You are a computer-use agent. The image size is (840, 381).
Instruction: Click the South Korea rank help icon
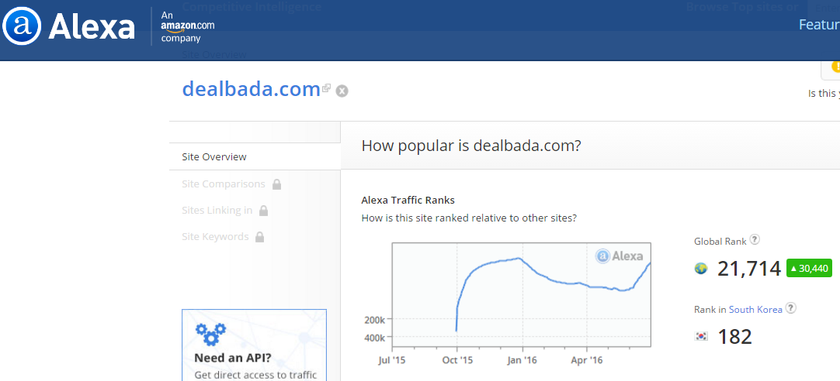[x=790, y=308]
